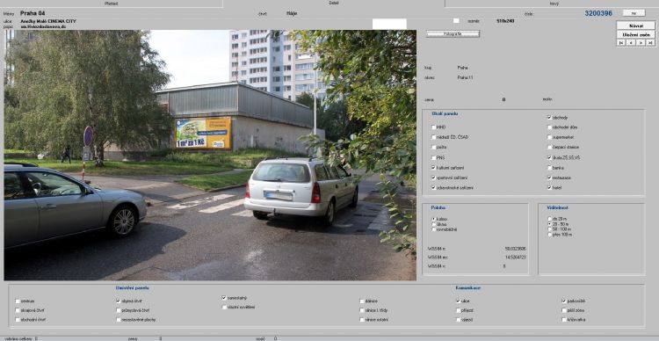Uncheck the hotel checkbox
The height and width of the screenshot is (341, 659).
(549, 187)
